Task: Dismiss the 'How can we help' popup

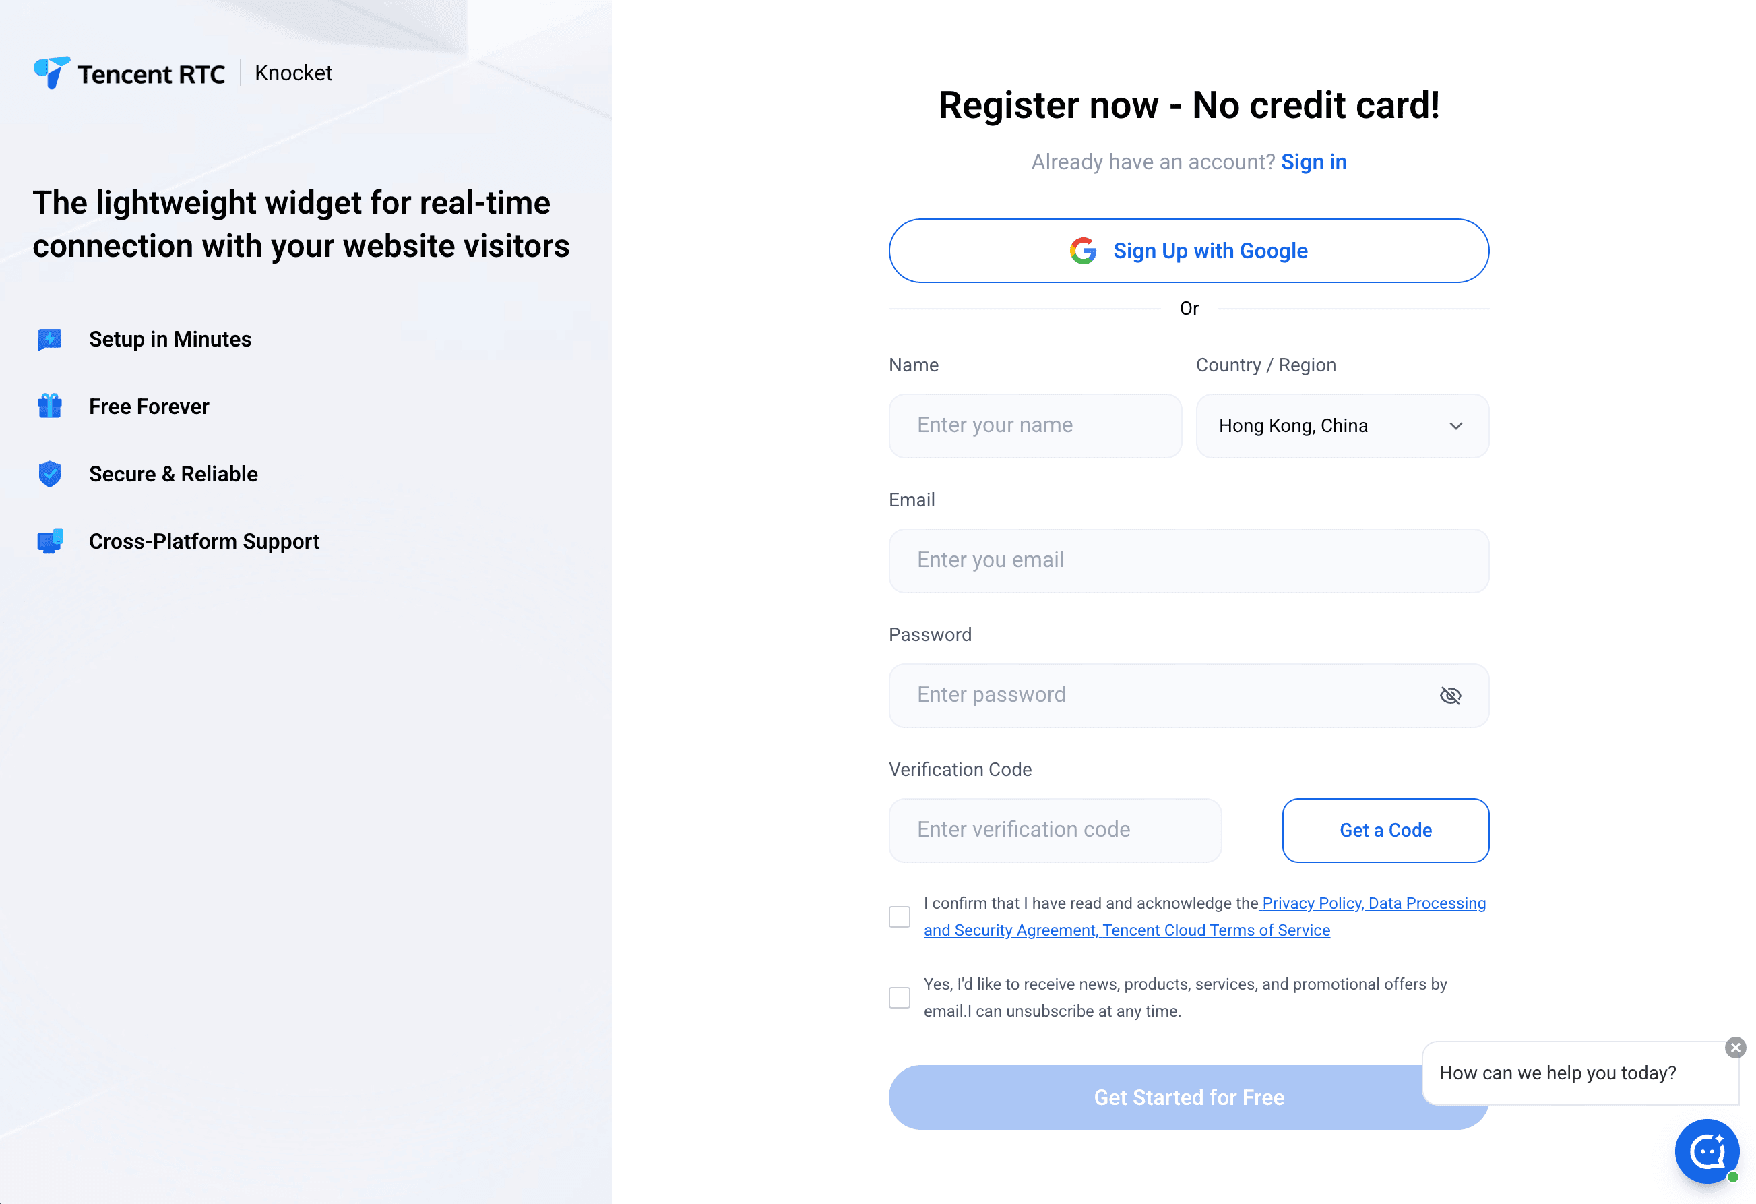Action: [x=1735, y=1048]
